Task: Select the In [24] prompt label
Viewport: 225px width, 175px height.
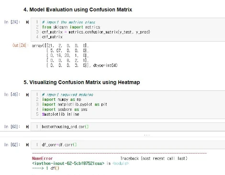Action: 12,22
